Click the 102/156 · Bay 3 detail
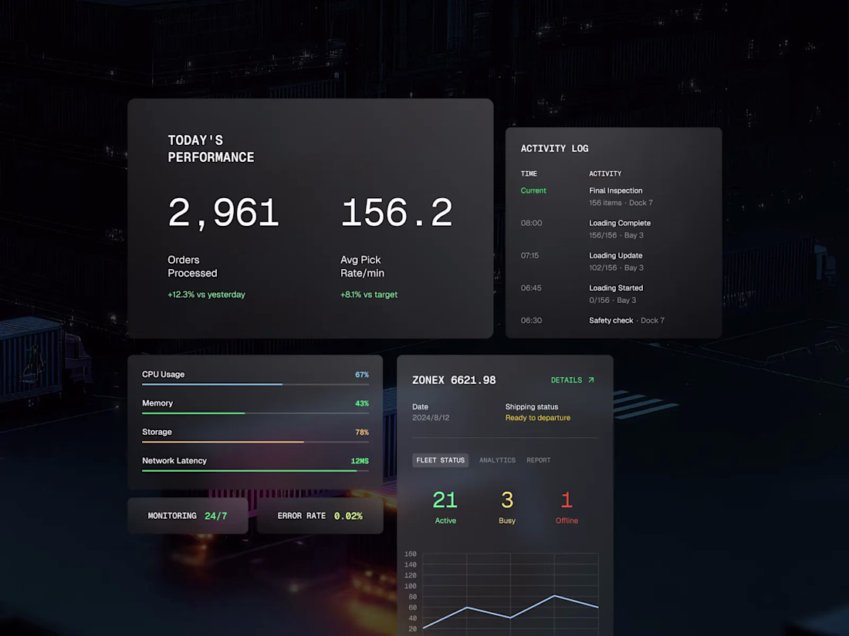 click(x=616, y=268)
